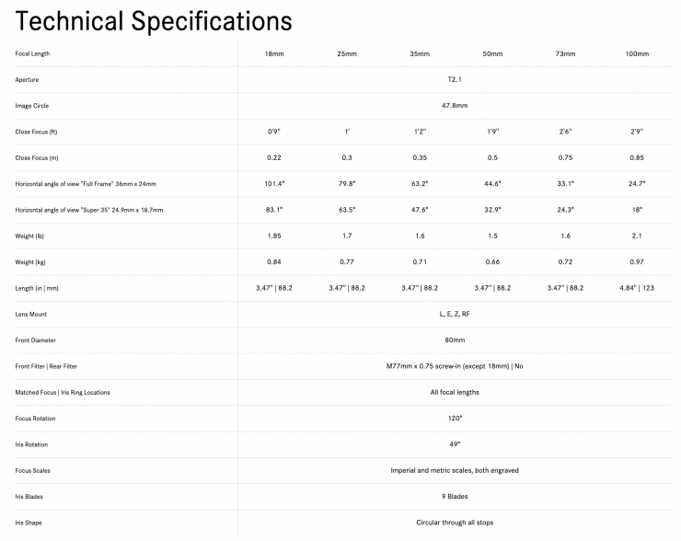
Task: Select the Imperial and metric scales text
Action: tap(455, 470)
